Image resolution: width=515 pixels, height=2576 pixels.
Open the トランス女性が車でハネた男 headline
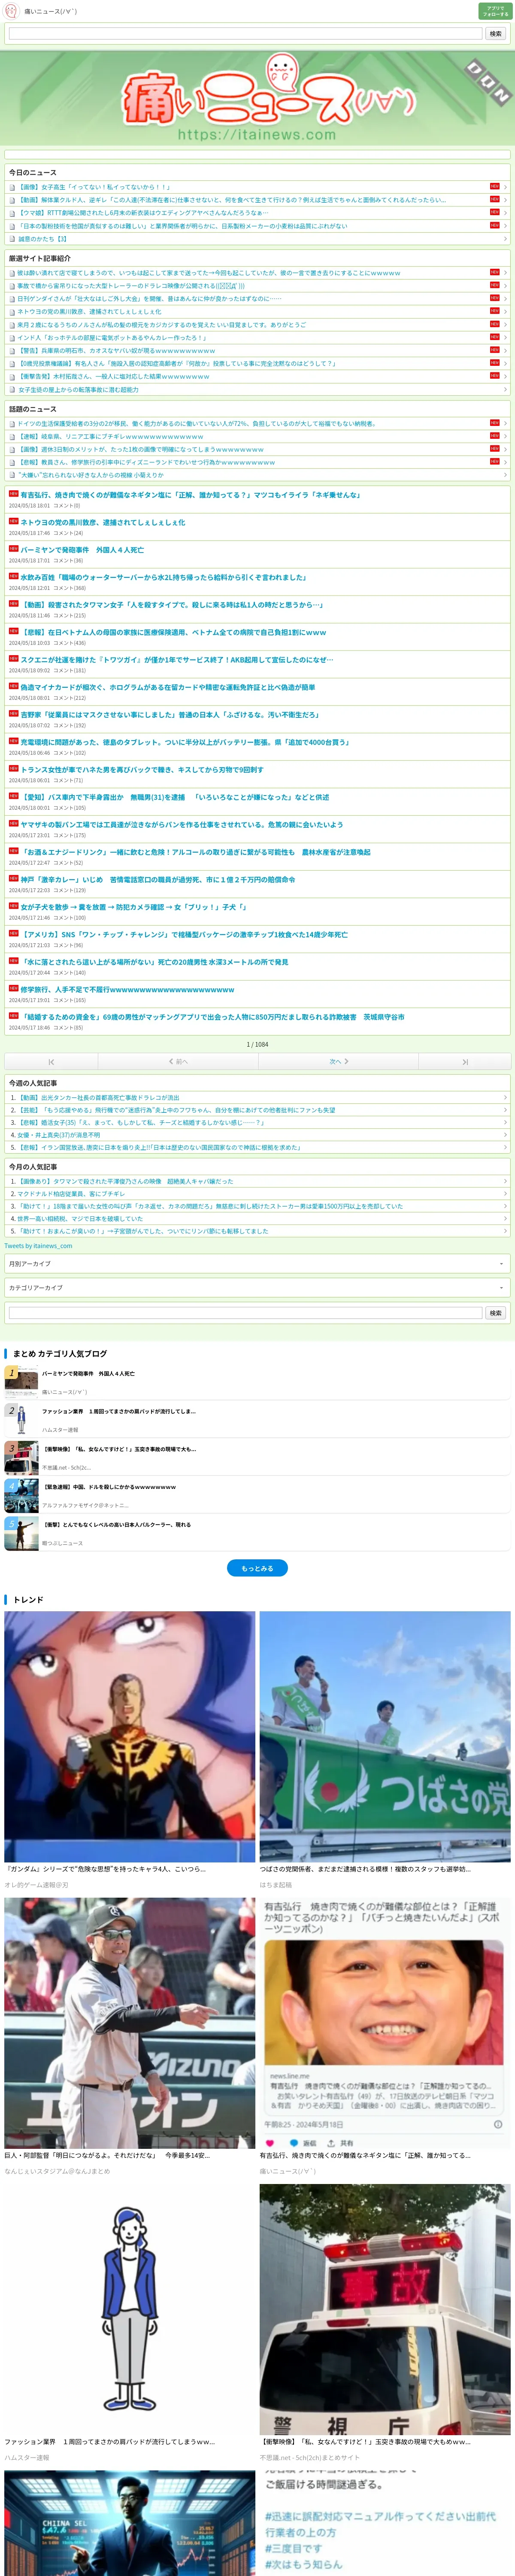[x=142, y=769]
